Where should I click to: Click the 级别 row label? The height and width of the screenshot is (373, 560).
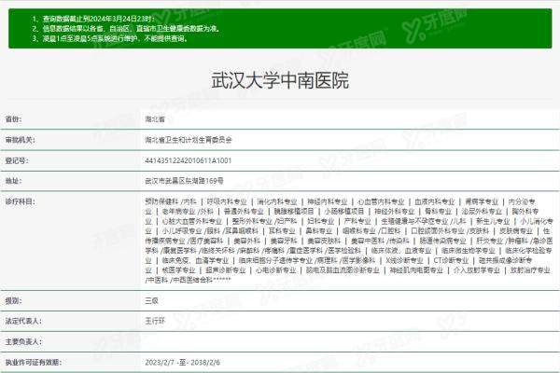pos(14,301)
